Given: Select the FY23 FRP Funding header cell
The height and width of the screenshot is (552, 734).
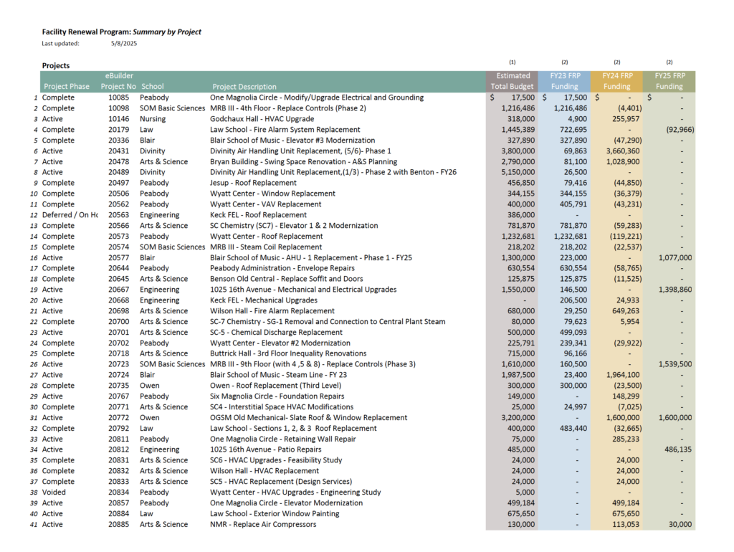Looking at the screenshot, I should tap(564, 81).
